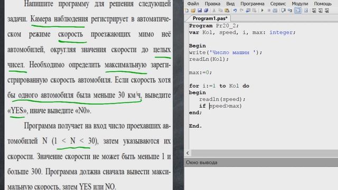
Task: Save the program with floppy disk icon
Action: click(x=200, y=11)
